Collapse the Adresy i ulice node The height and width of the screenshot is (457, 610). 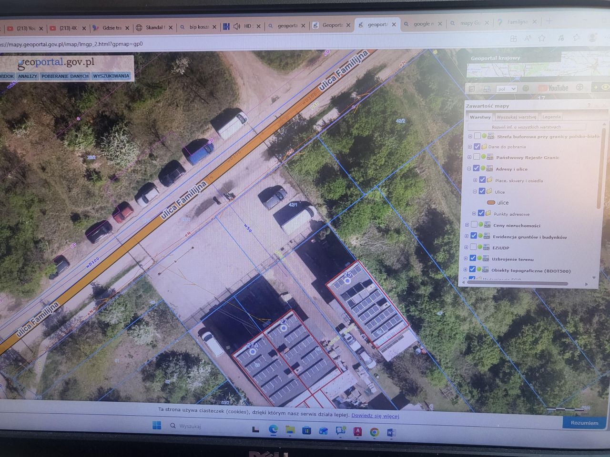[469, 169]
